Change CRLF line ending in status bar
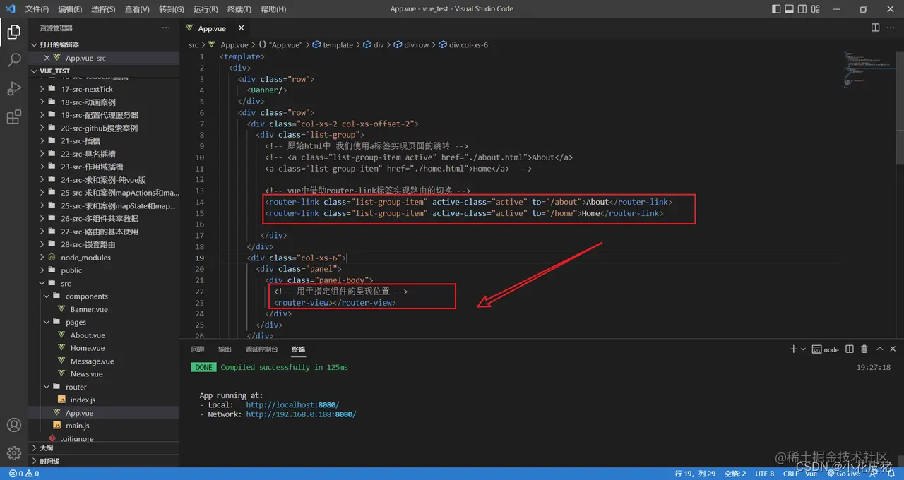 coord(791,474)
